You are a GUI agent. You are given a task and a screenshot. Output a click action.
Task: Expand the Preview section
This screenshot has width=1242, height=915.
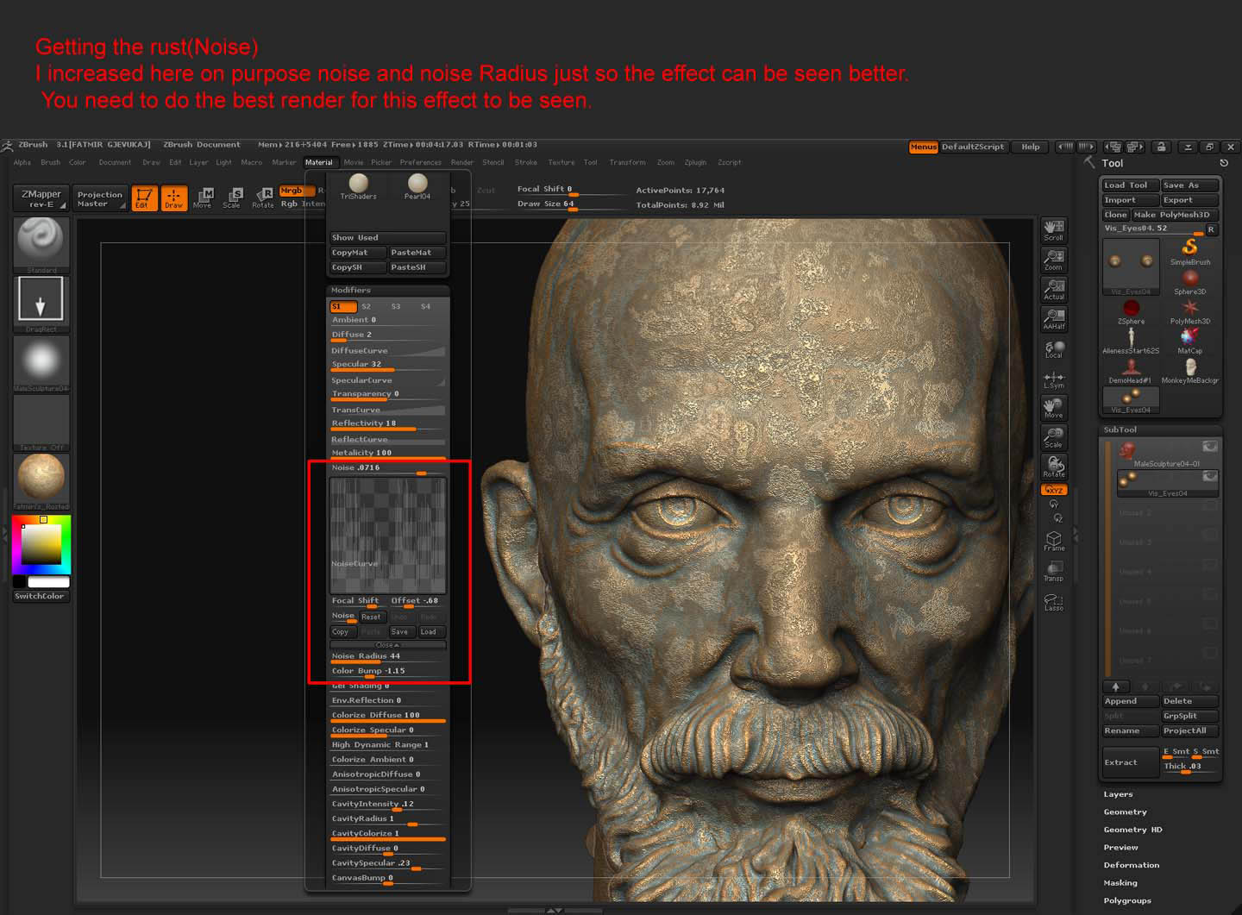(1120, 847)
